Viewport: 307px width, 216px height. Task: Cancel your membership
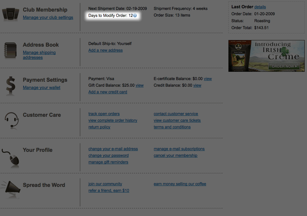pyautogui.click(x=175, y=155)
